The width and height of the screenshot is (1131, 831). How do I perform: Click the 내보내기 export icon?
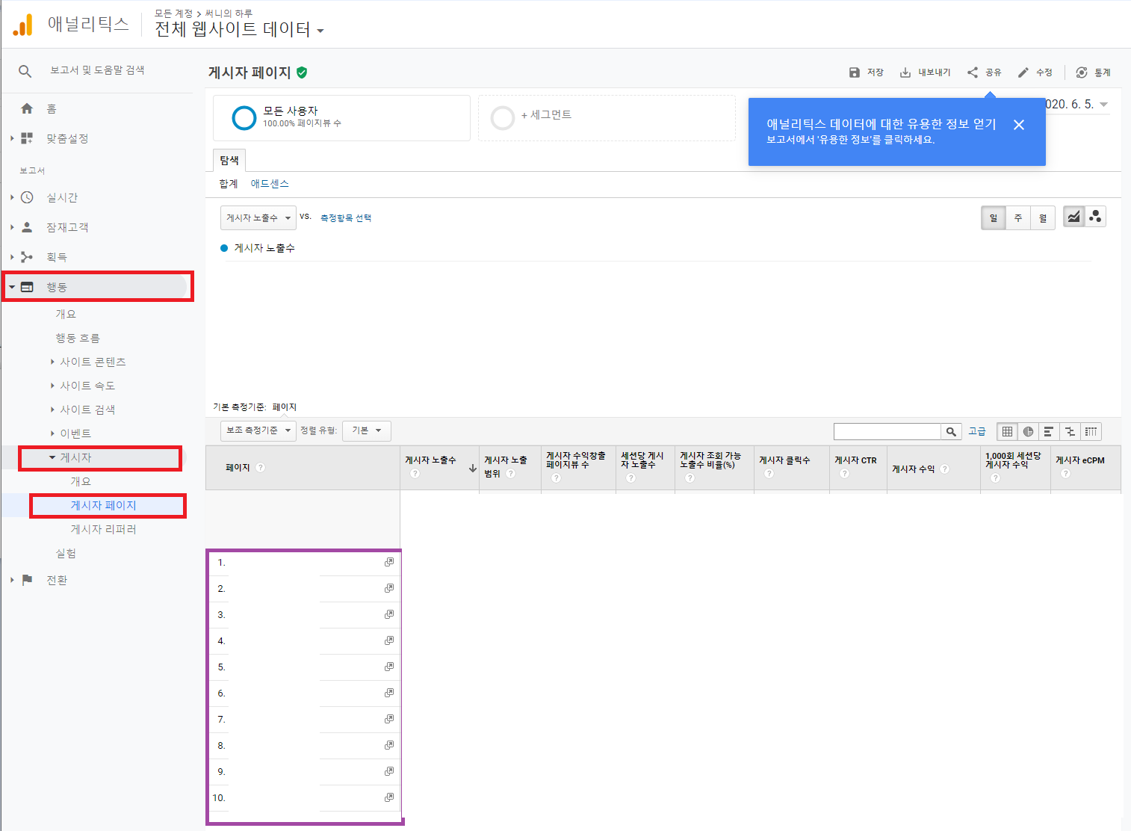click(x=905, y=72)
